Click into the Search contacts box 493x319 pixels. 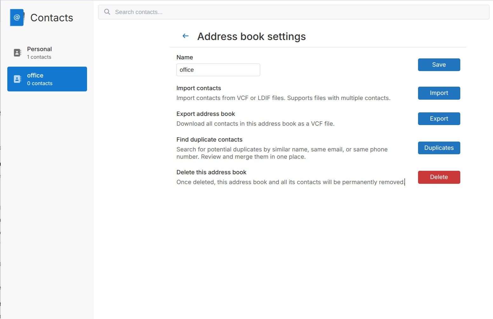point(294,12)
